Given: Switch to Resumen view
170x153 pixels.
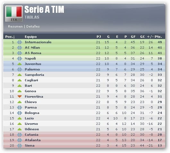Looking at the screenshot, I should 15,27.
